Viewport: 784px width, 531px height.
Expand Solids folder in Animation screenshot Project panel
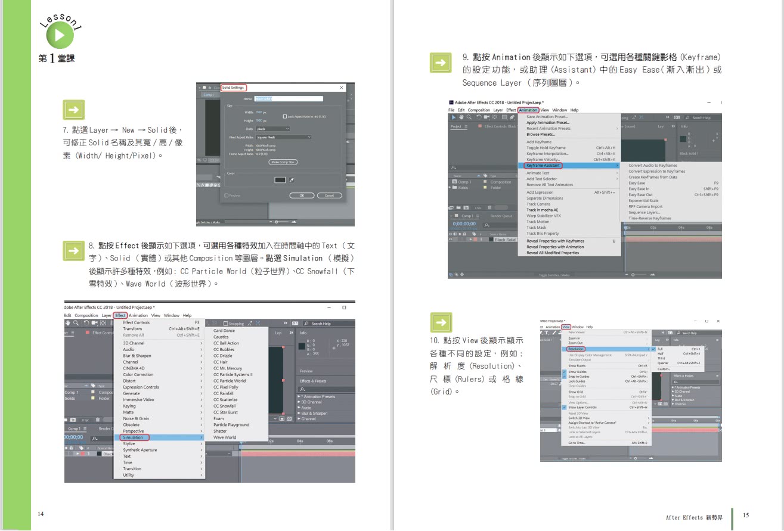point(450,187)
